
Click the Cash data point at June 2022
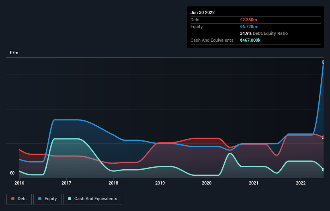click(x=323, y=170)
